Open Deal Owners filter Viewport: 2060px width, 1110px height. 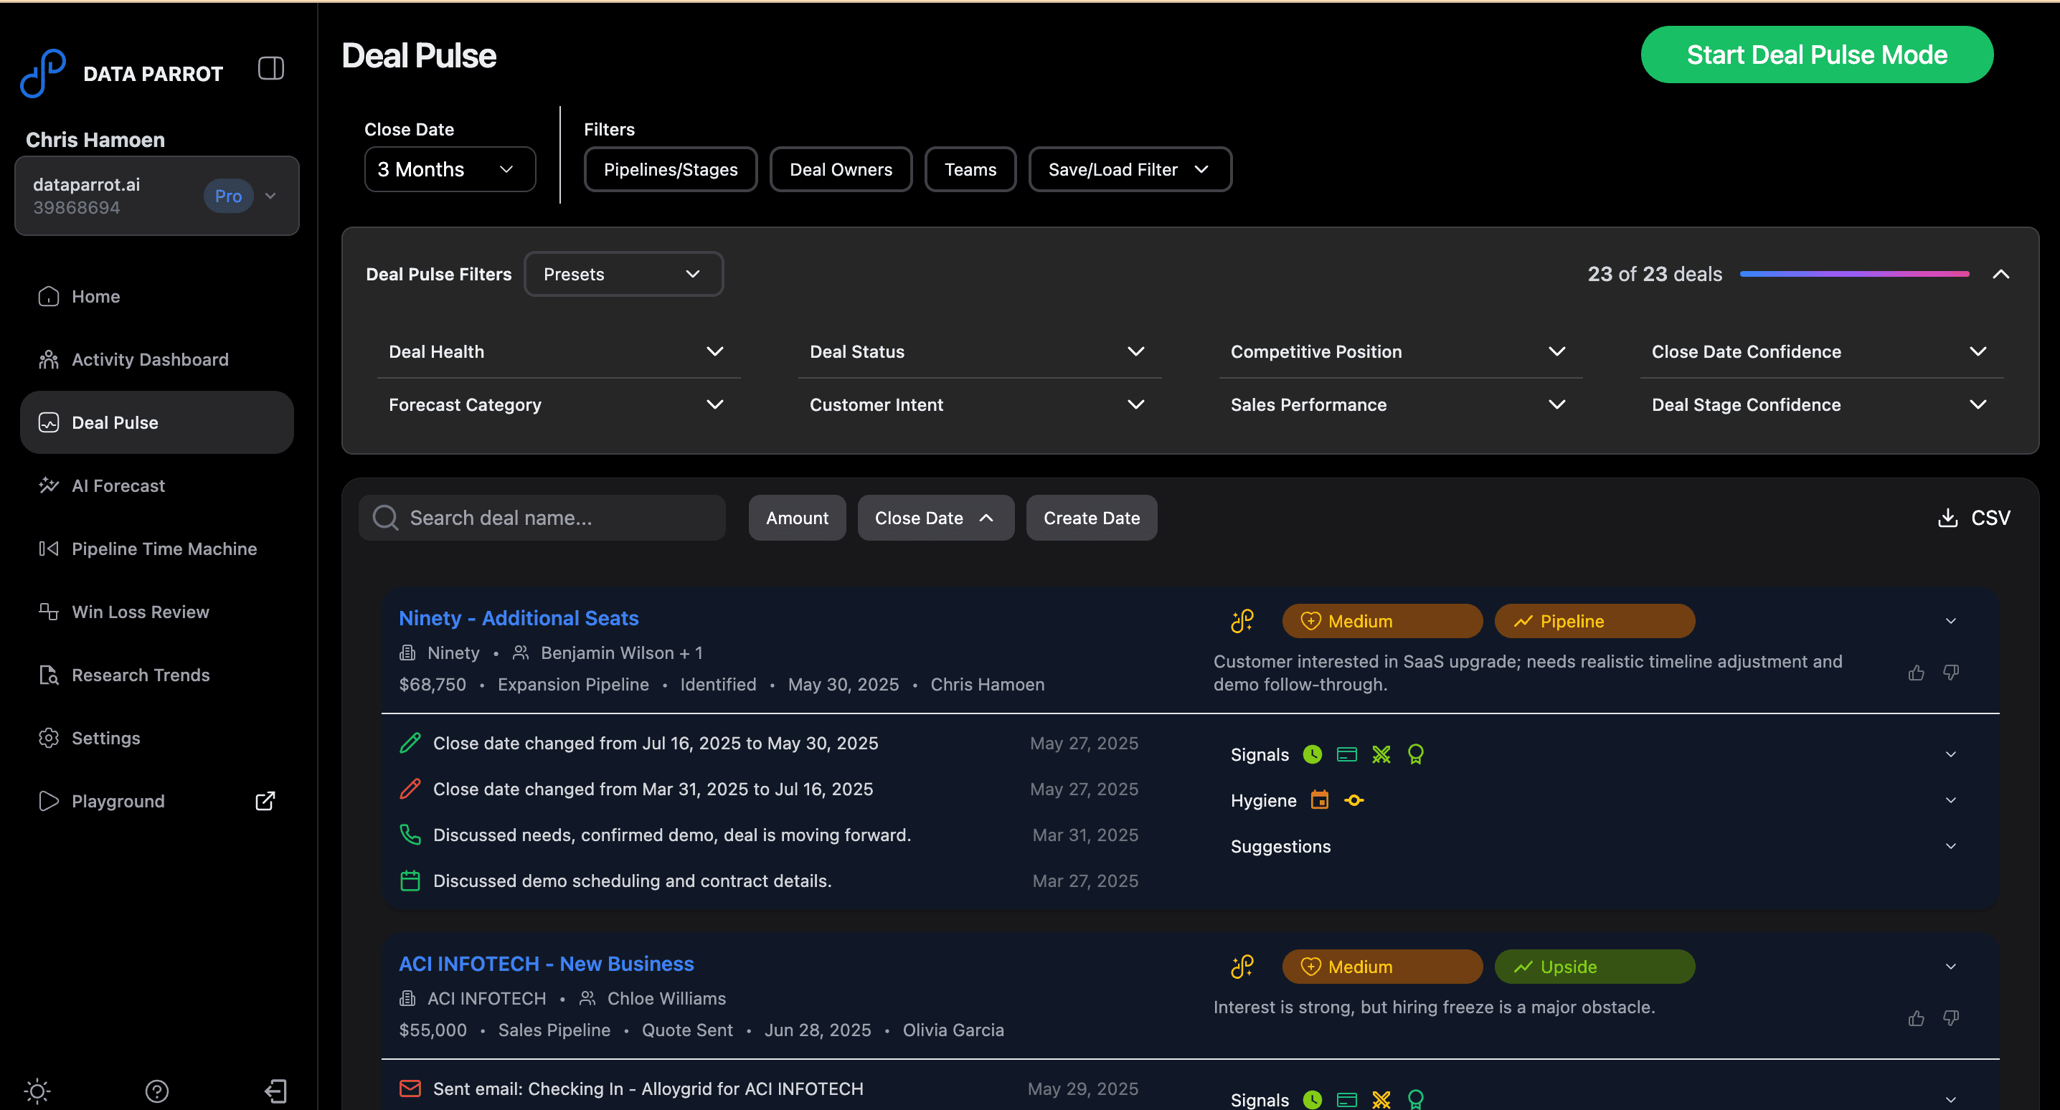click(841, 169)
